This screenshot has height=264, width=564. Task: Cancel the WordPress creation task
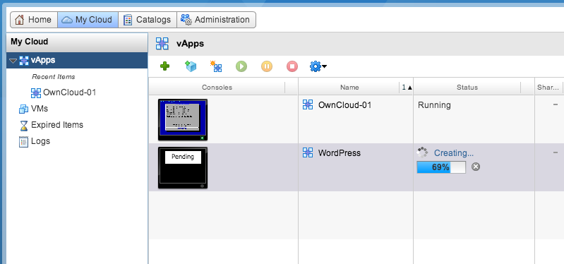[476, 167]
